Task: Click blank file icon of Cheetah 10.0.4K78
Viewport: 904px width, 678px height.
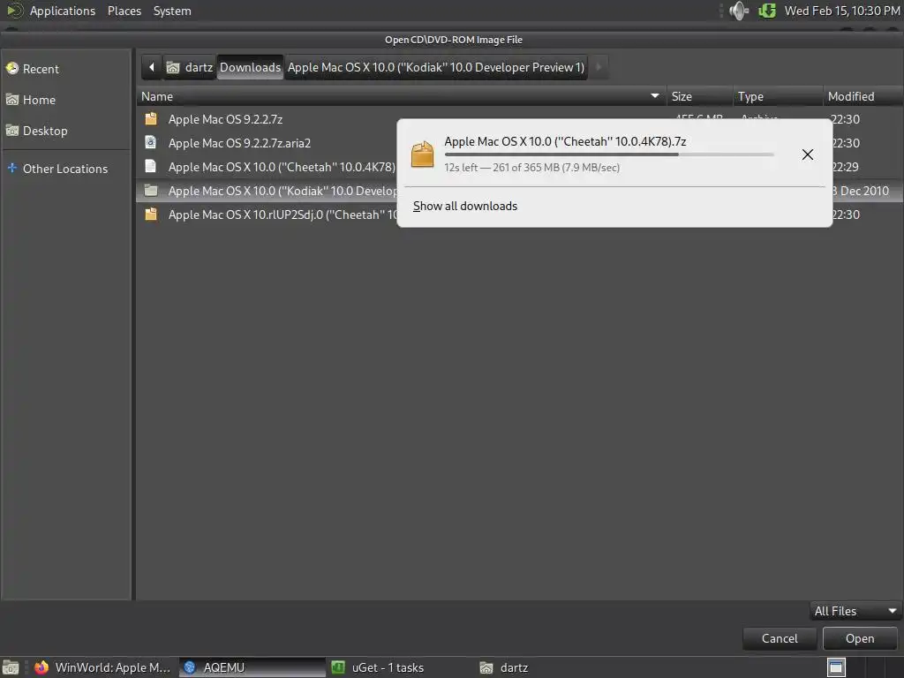Action: 150,167
